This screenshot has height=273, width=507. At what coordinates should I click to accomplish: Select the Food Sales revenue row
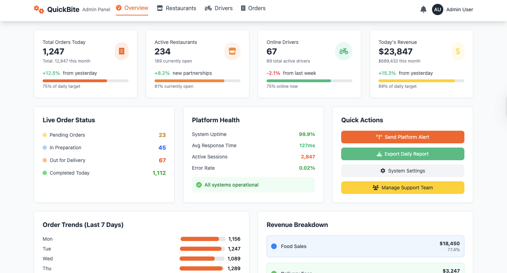coord(365,246)
